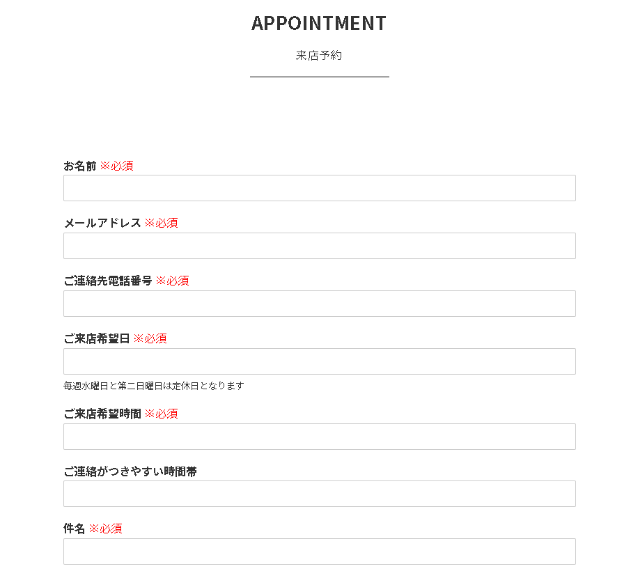Click the ご連絡がつきやすい時間帯 input field
631x571 pixels.
320,494
